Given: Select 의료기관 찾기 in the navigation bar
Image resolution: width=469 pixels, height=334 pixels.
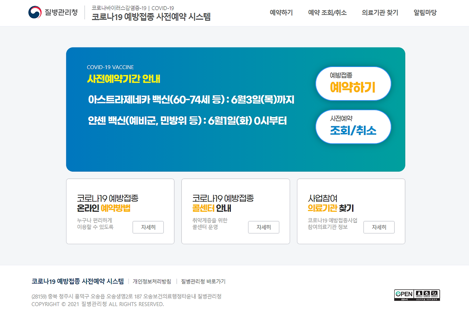Looking at the screenshot, I should tap(380, 12).
